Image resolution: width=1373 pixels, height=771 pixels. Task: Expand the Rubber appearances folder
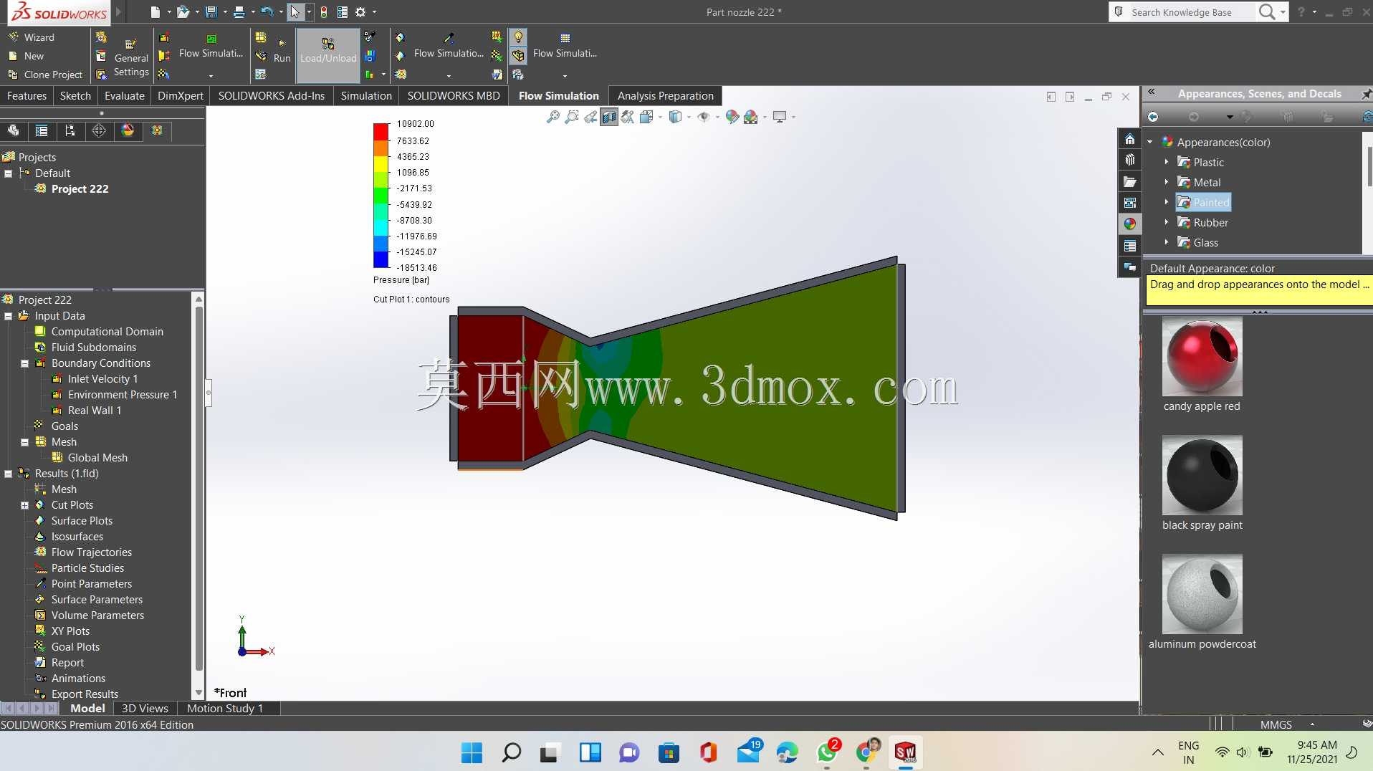click(x=1166, y=223)
